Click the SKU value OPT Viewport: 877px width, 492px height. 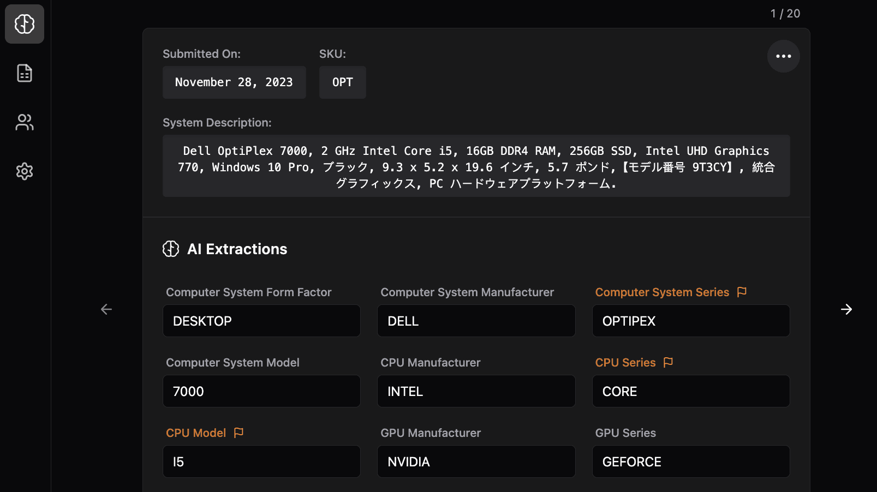[343, 82]
